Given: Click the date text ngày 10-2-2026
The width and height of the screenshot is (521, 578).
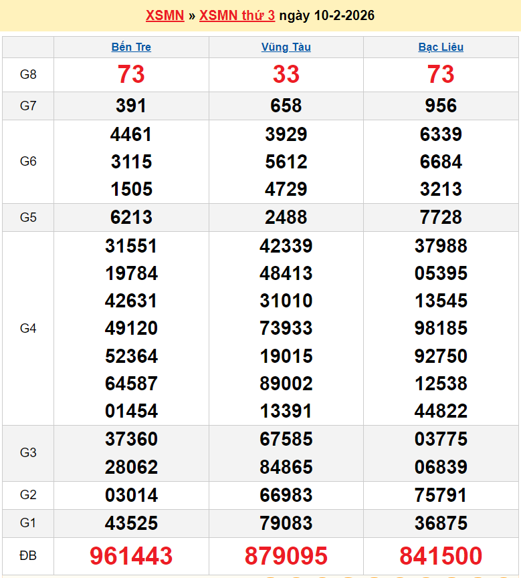Looking at the screenshot, I should click(326, 15).
